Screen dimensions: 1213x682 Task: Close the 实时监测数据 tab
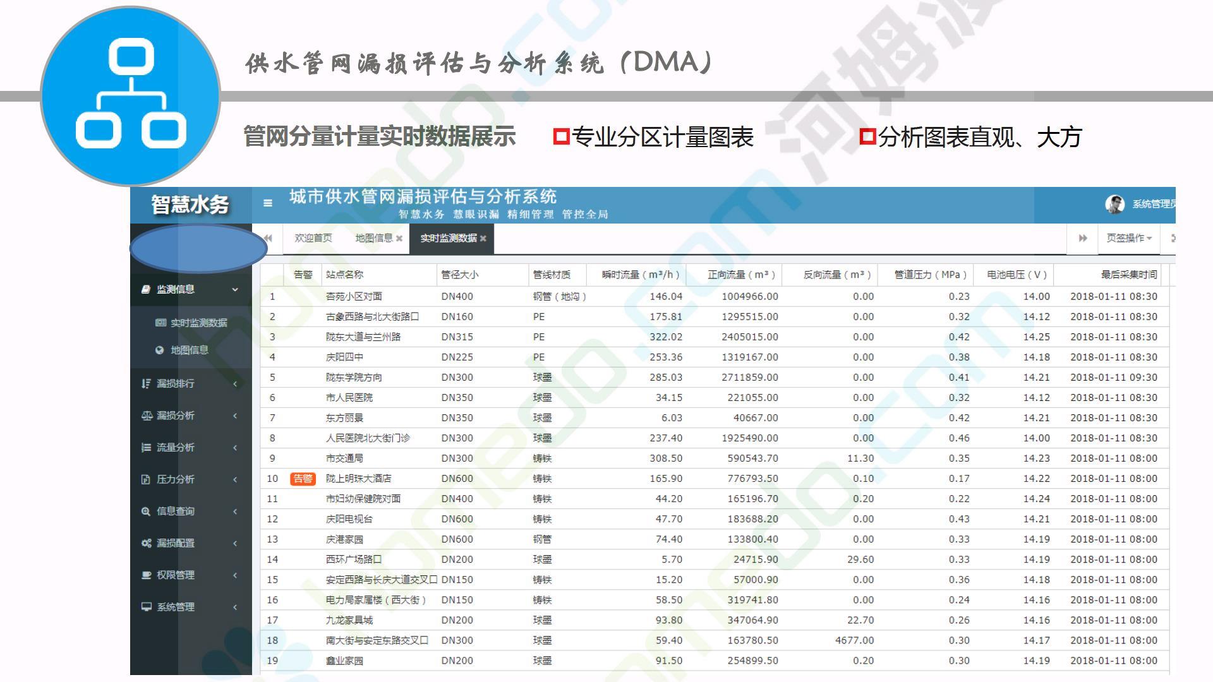point(483,238)
